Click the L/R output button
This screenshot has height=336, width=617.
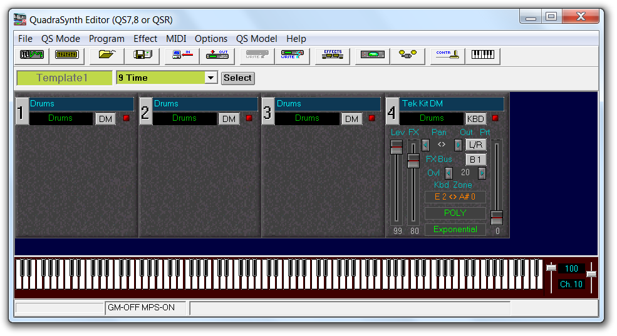click(x=475, y=145)
